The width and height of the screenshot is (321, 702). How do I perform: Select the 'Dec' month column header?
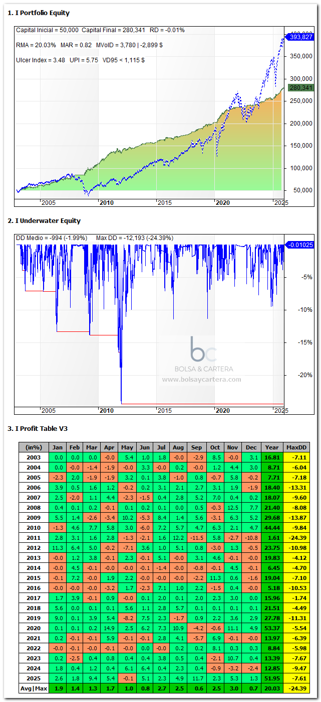(x=251, y=447)
